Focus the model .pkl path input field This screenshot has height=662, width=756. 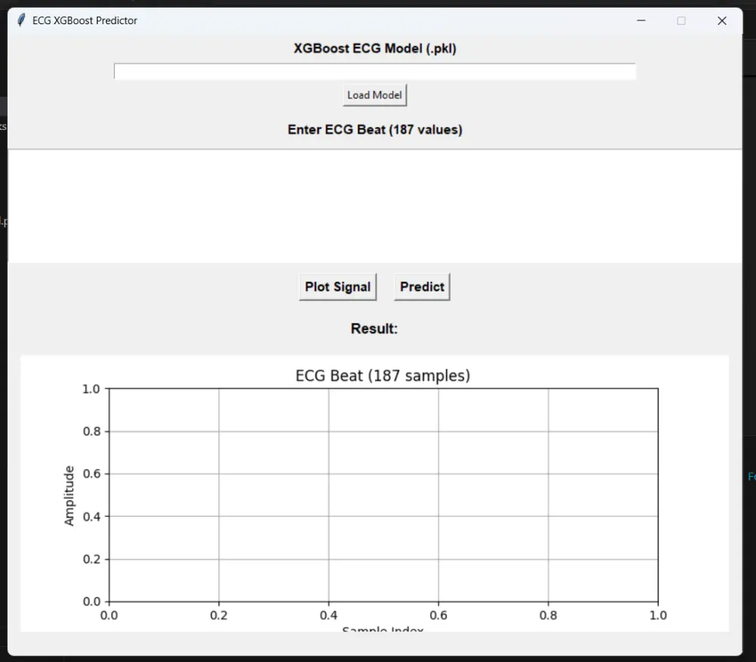[x=375, y=71]
